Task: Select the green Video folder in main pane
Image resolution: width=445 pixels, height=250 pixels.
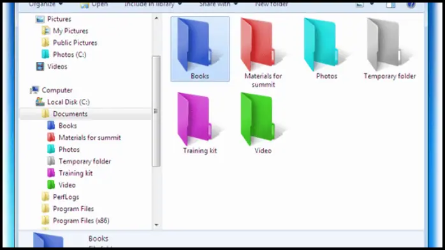Action: pyautogui.click(x=263, y=119)
